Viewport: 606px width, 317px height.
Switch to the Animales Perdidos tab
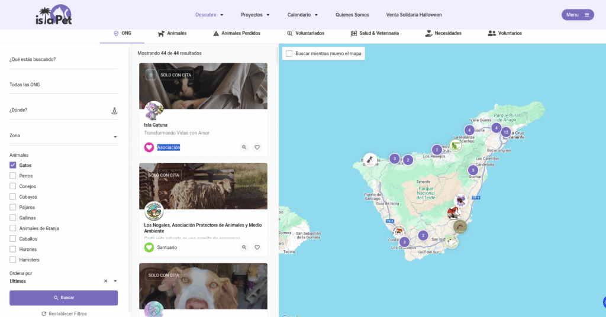pyautogui.click(x=236, y=34)
